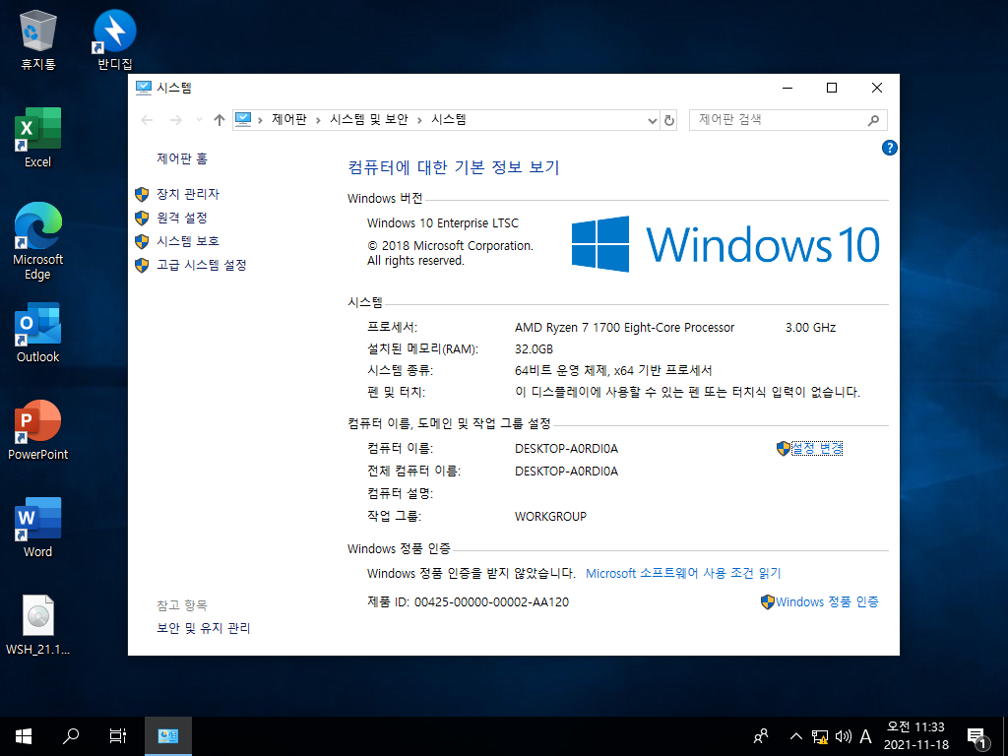Screen dimensions: 1008x756
Task: Open the Microsoft 소프트웨어 사용 조건 읽기 link
Action: pyautogui.click(x=683, y=574)
